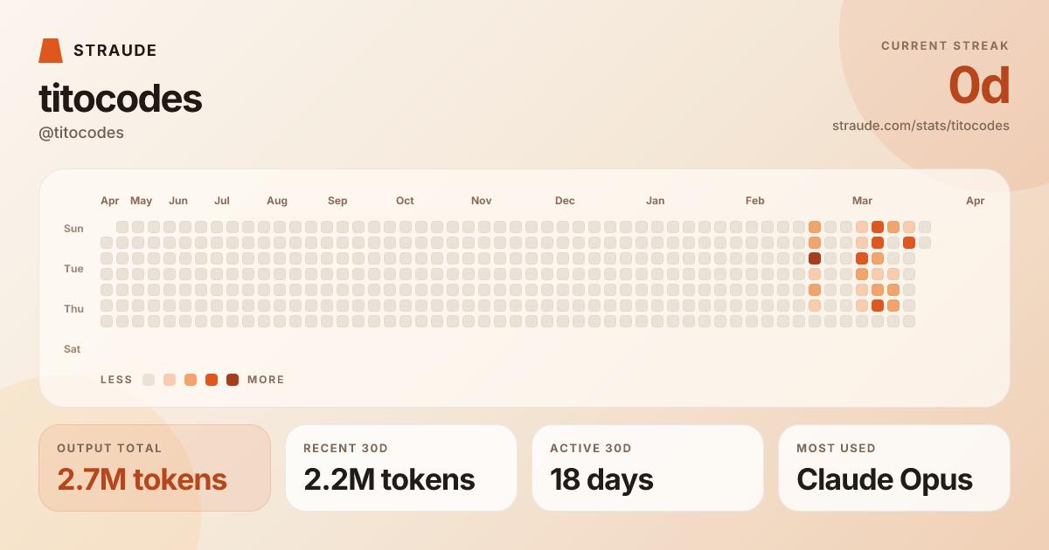Click the orange Straude logo icon
The height and width of the screenshot is (550, 1049).
[51, 51]
